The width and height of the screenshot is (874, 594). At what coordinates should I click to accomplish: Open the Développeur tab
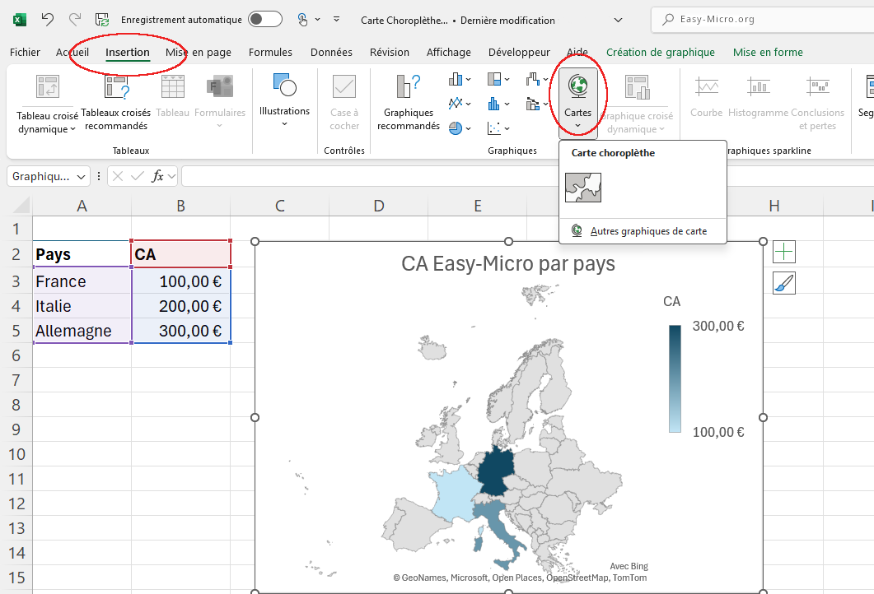click(519, 53)
